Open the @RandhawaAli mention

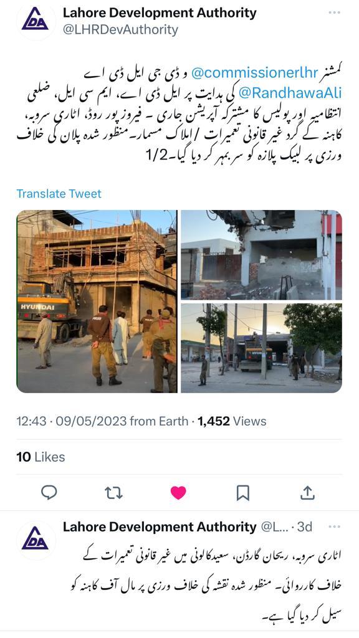pos(290,93)
